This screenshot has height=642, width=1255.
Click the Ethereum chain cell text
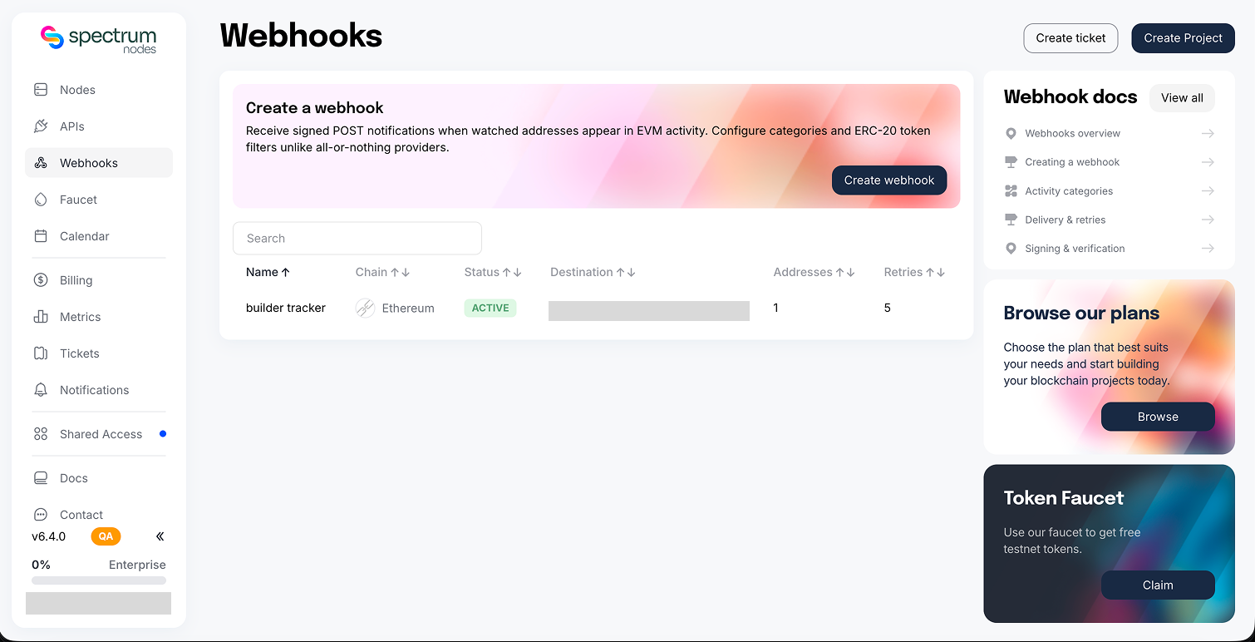tap(408, 309)
